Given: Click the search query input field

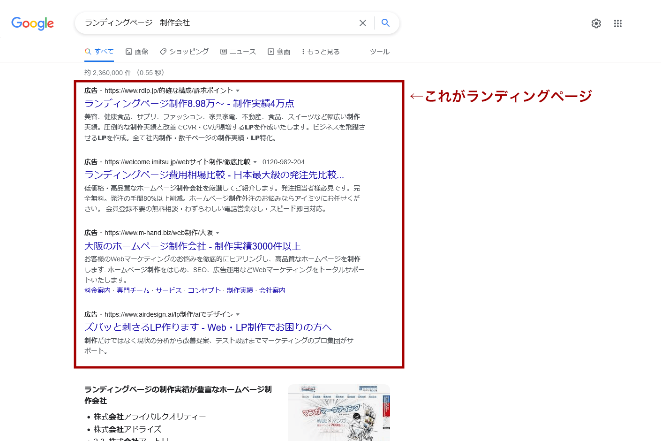Looking at the screenshot, I should click(x=216, y=23).
